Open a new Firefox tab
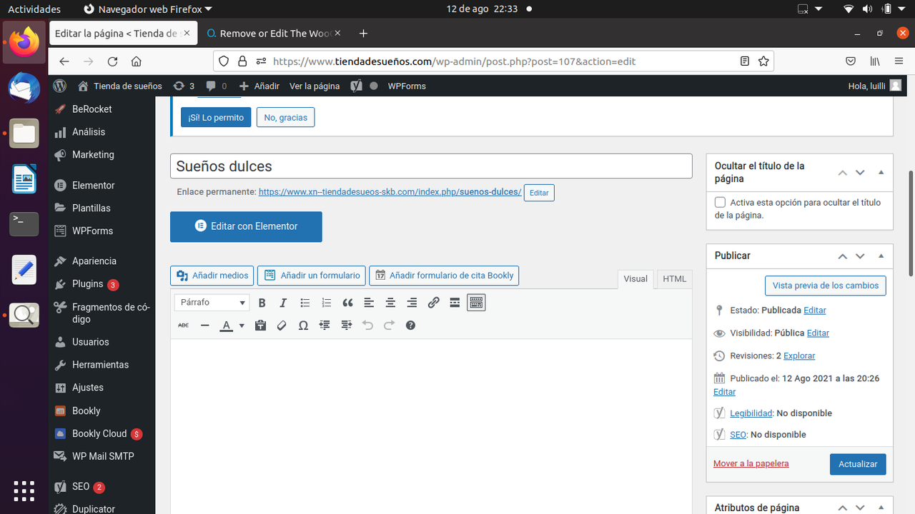The image size is (915, 514). [363, 34]
